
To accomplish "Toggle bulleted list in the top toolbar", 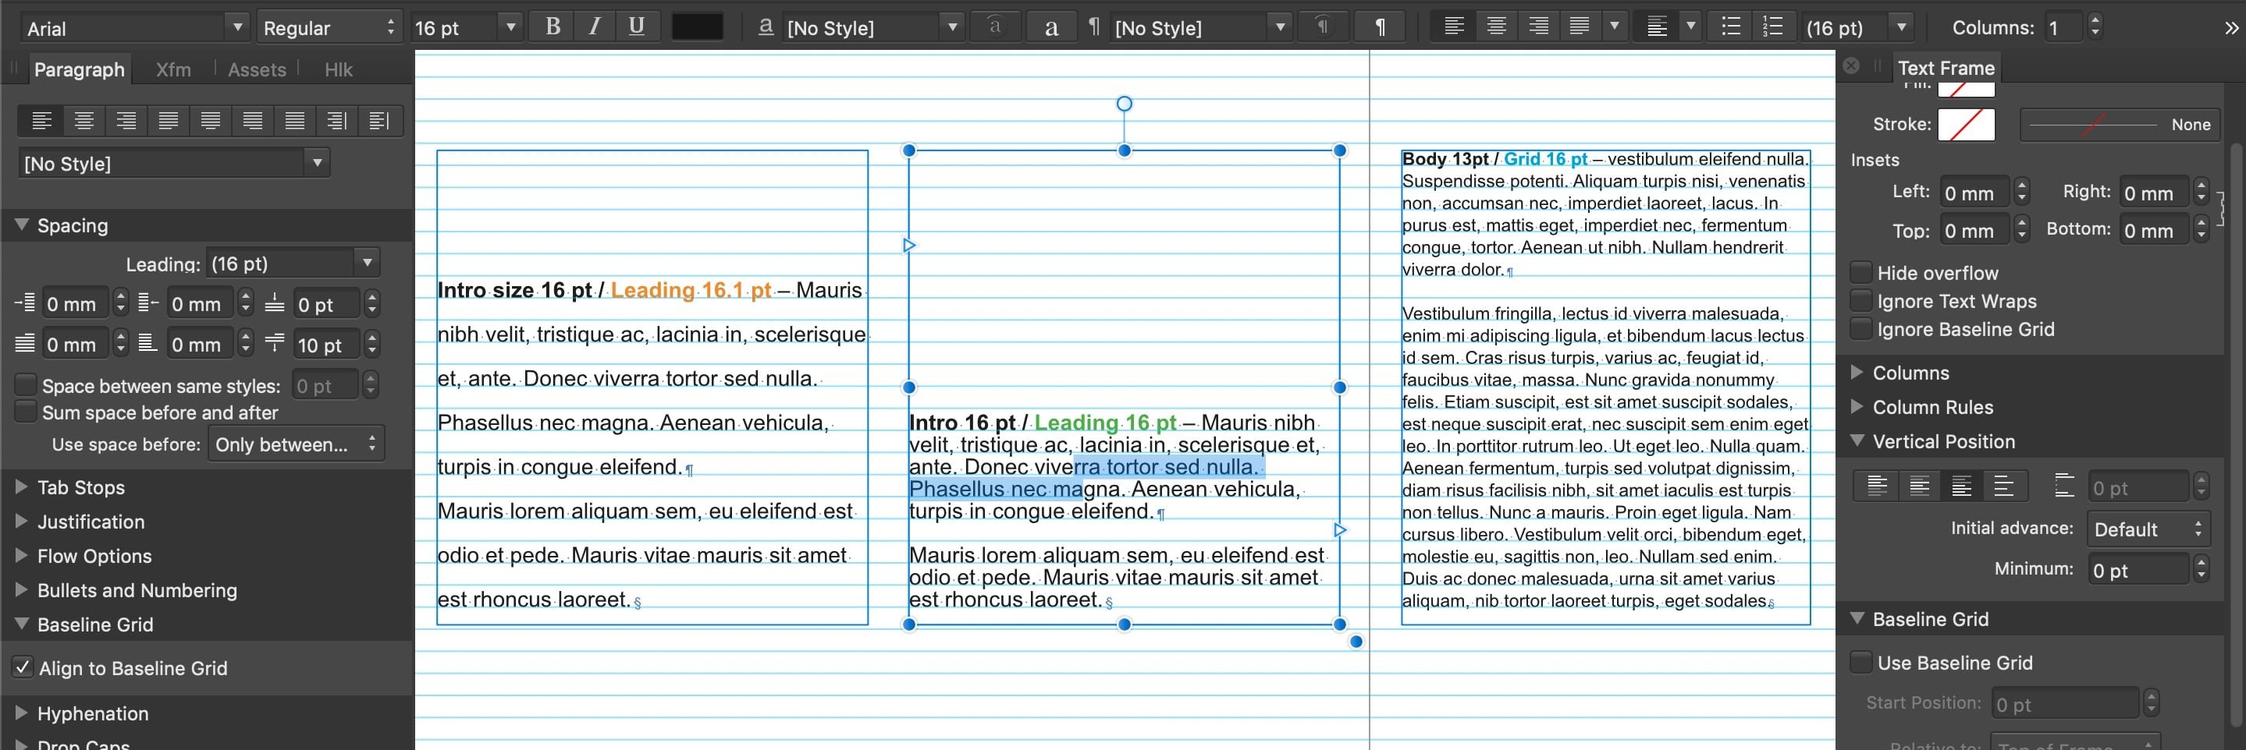I will pos(1731,27).
